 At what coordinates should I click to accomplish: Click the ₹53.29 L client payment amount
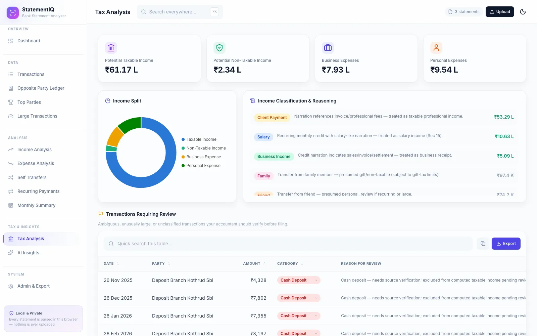point(504,117)
